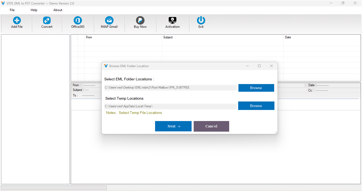362x191 pixels.
Task: Click the VSPL logo in the dialog titlebar
Action: coord(106,66)
